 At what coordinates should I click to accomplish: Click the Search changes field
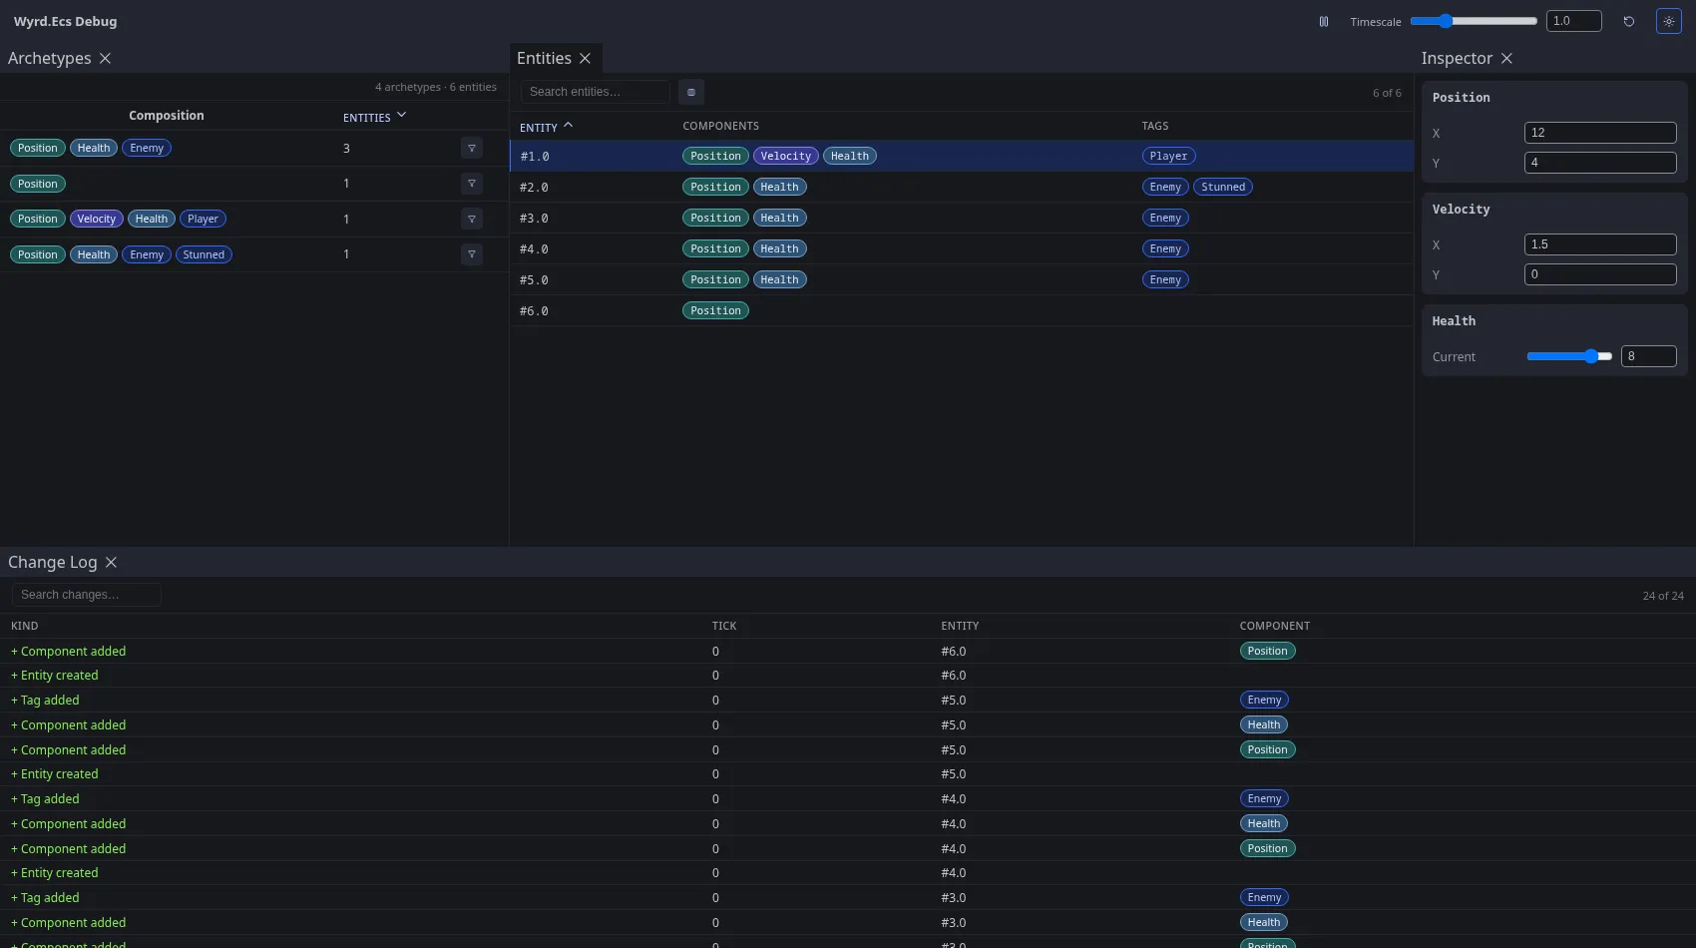87,595
